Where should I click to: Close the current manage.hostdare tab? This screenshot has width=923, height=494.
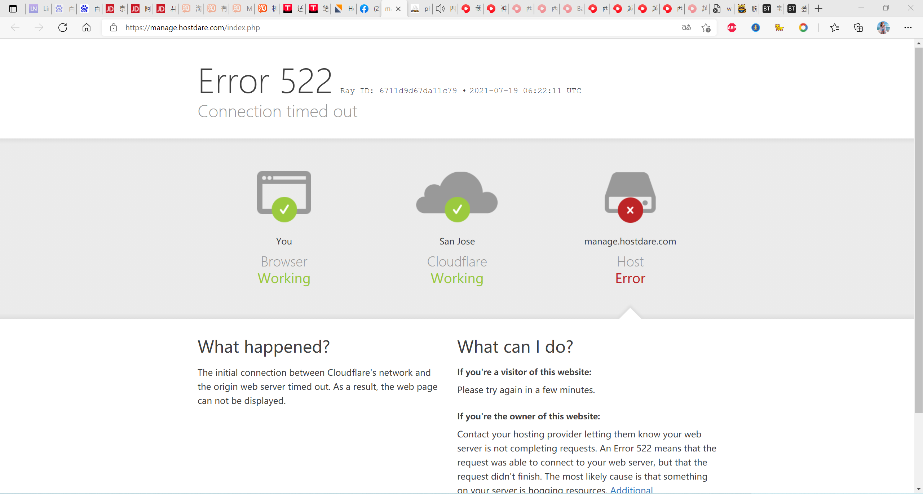point(398,9)
